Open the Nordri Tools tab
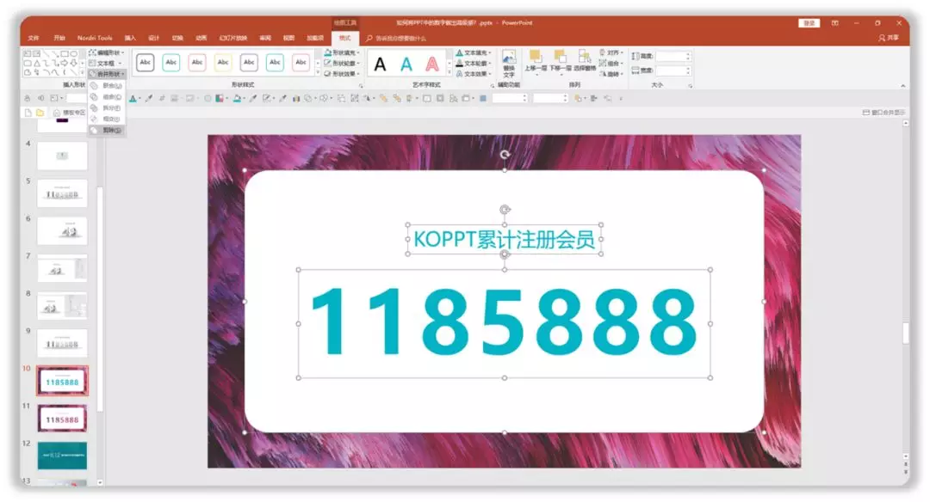This screenshot has height=502, width=930. [x=95, y=38]
